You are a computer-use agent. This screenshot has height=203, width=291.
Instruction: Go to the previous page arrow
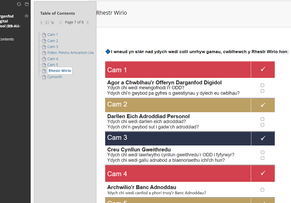click(61, 22)
